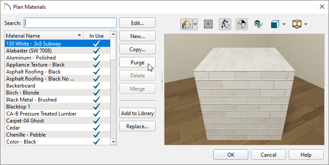Open Help for Plan Materials
The width and height of the screenshot is (329, 165).
pos(306,154)
